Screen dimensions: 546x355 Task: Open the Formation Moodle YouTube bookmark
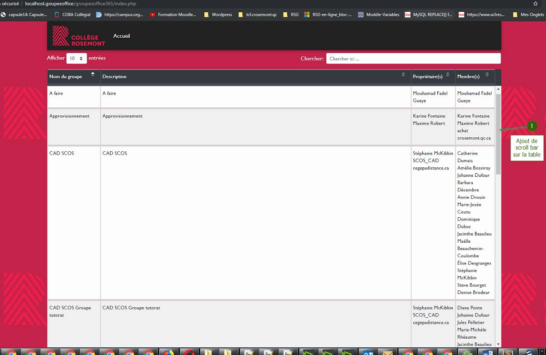point(173,15)
